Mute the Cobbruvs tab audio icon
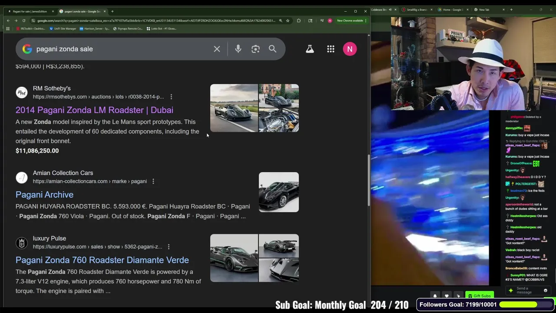Viewport: 556px width, 313px height. tap(390, 10)
